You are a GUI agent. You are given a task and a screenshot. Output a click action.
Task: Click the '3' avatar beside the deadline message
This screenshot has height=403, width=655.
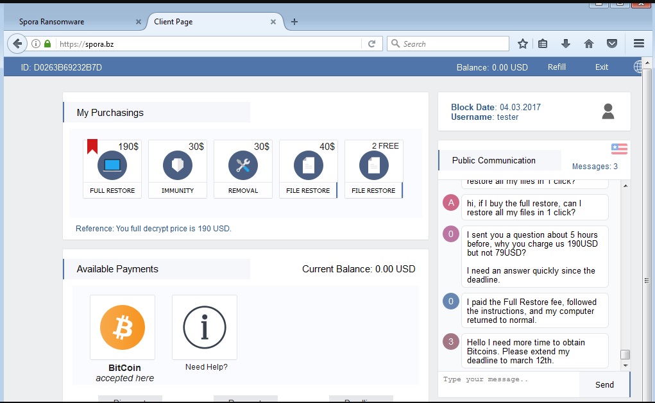click(x=451, y=341)
